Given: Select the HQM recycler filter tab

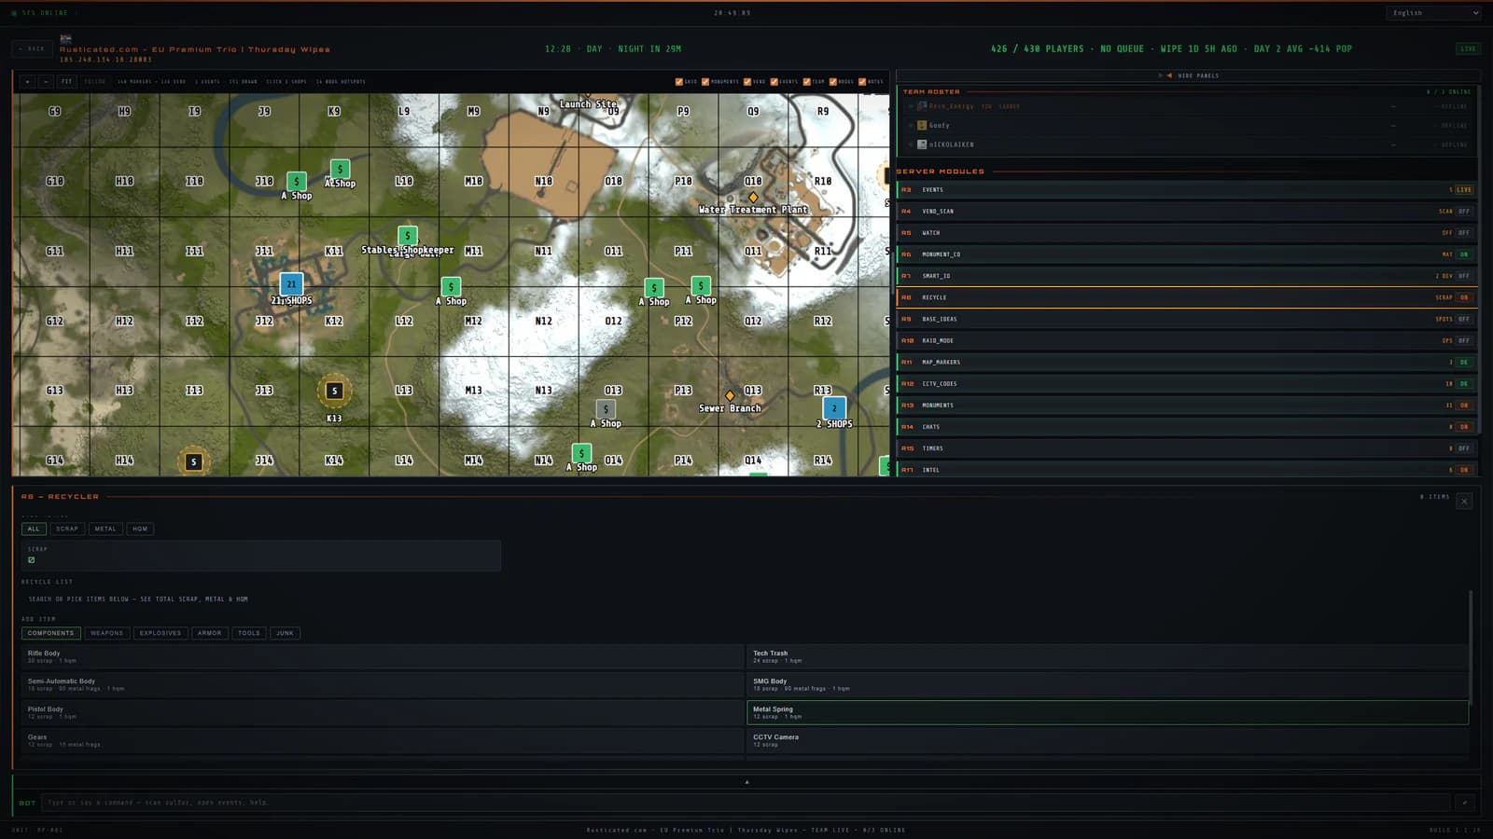Looking at the screenshot, I should pos(140,529).
